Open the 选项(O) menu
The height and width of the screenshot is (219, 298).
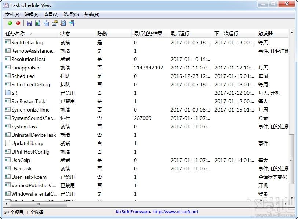(x=71, y=15)
